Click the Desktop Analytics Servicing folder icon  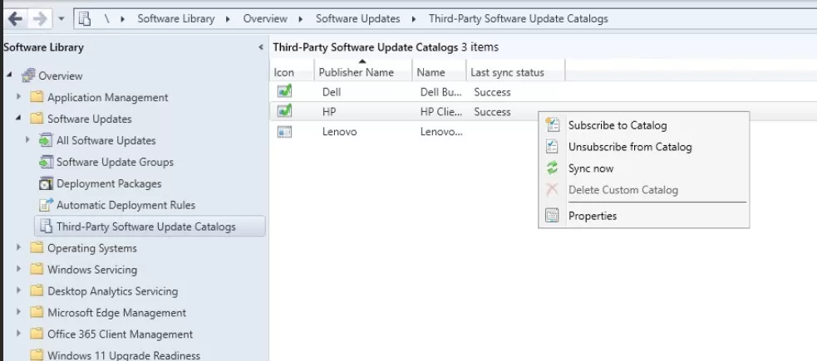[37, 290]
